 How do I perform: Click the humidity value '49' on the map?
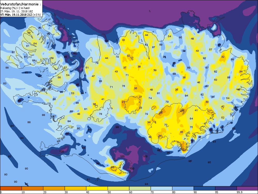tap(151, 89)
